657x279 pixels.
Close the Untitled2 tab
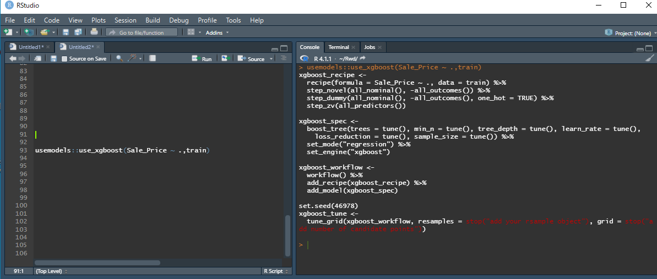click(x=98, y=47)
